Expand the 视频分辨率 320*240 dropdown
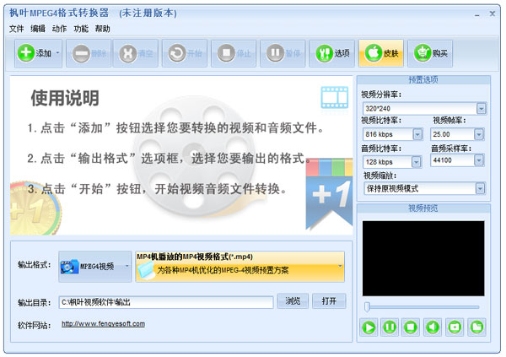The height and width of the screenshot is (357, 506). (x=481, y=109)
